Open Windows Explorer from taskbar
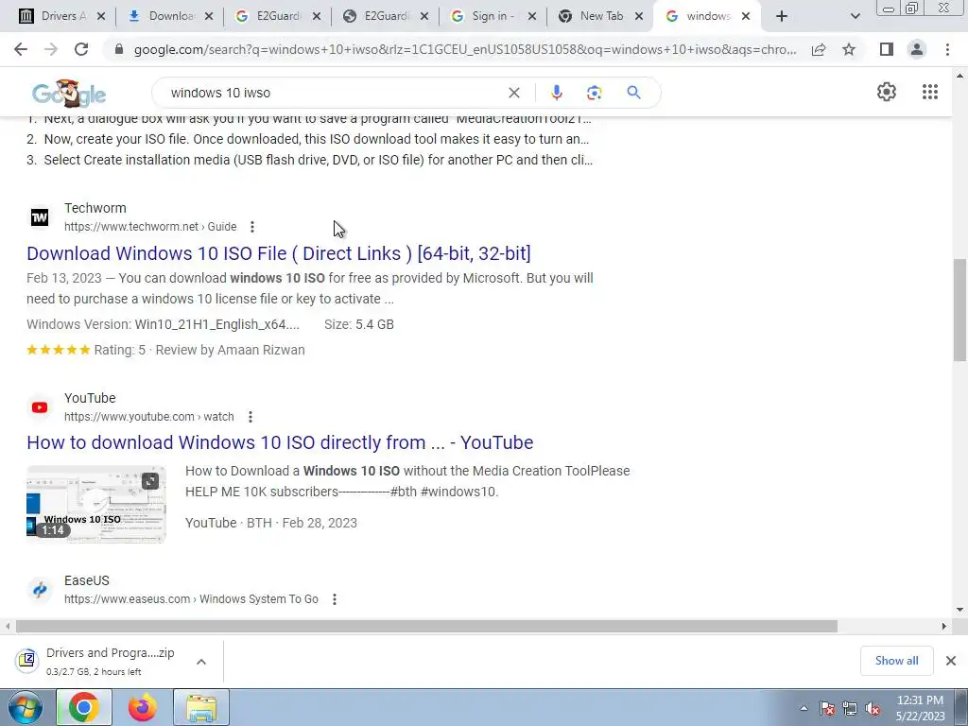 click(201, 707)
